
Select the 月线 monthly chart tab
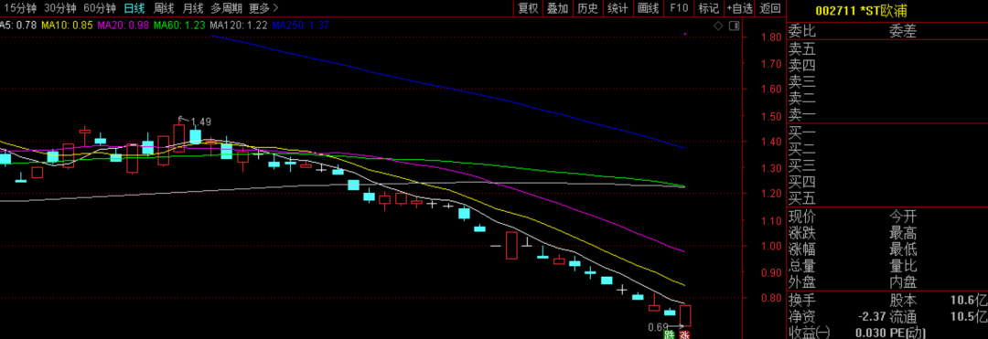pos(193,8)
